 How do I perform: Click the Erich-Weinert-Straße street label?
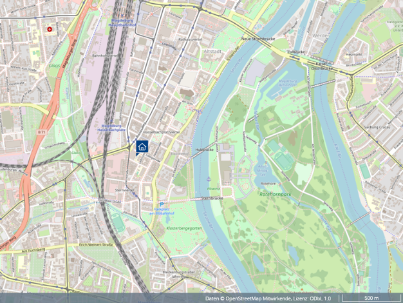click(96, 245)
